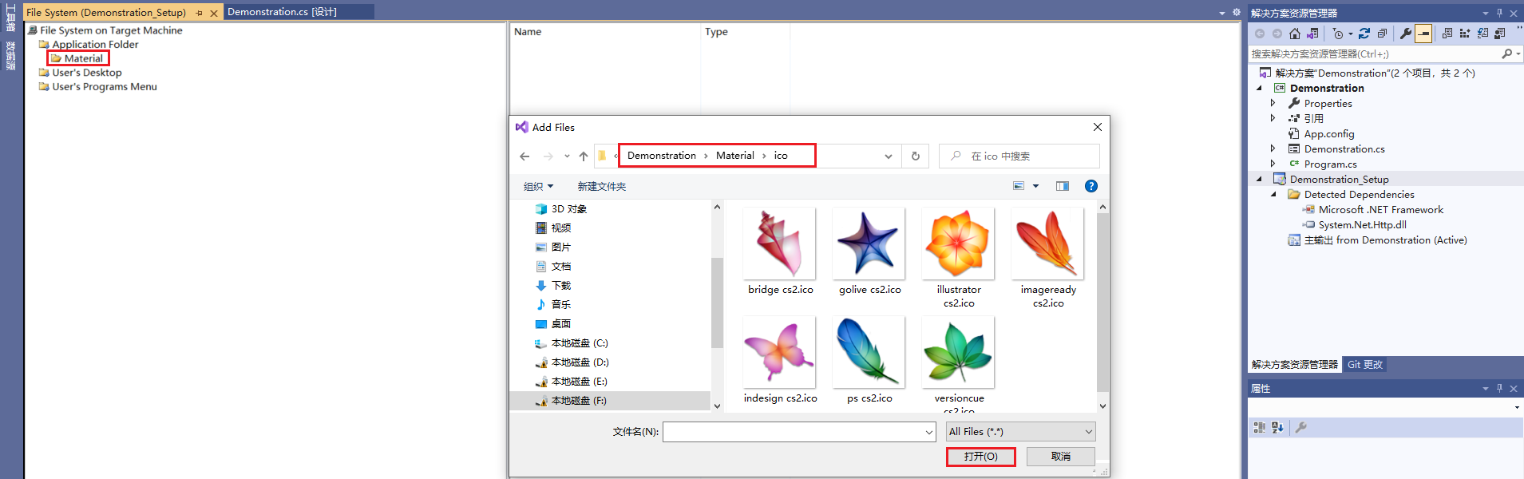
Task: Open properties wrench in Solution Explorer toolbar
Action: (1406, 34)
